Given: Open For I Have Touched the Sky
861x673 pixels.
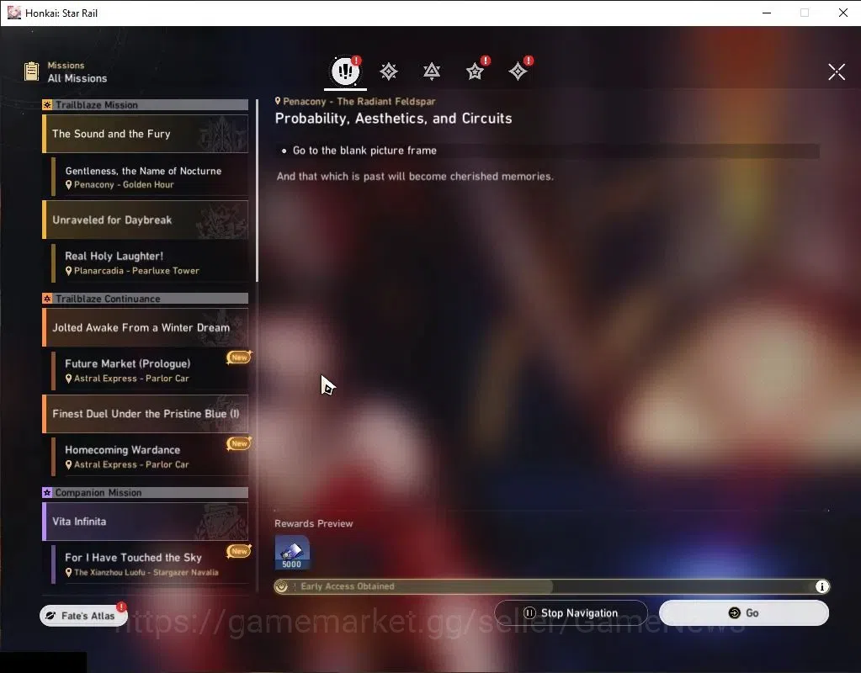Looking at the screenshot, I should 150,564.
